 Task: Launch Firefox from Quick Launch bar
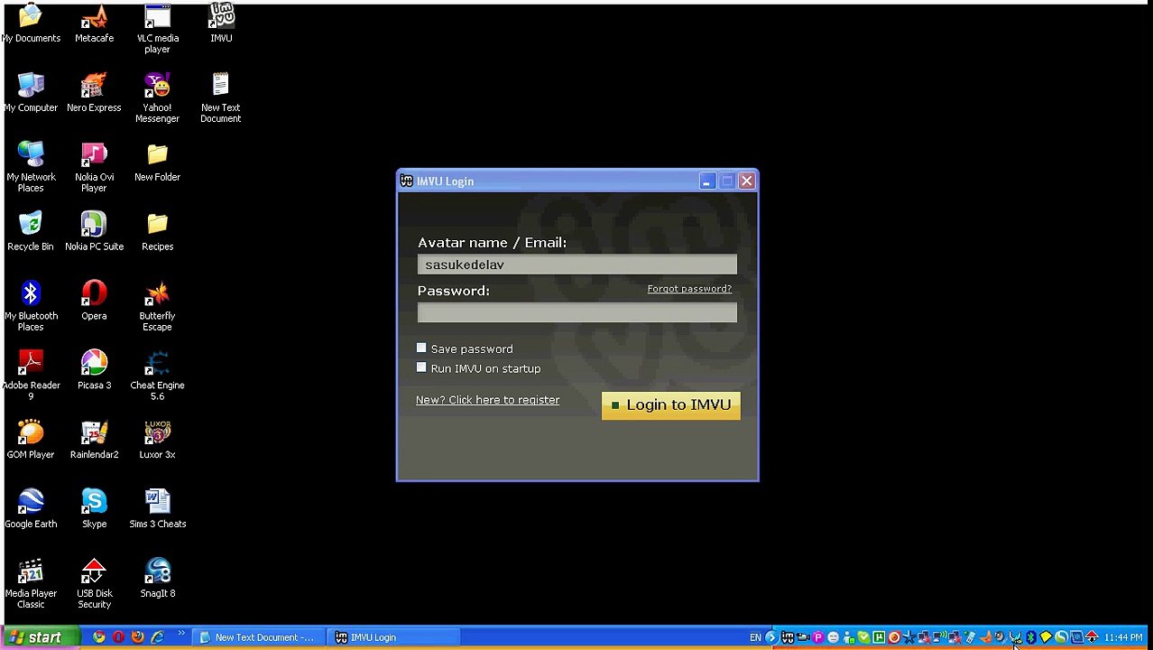pyautogui.click(x=137, y=637)
